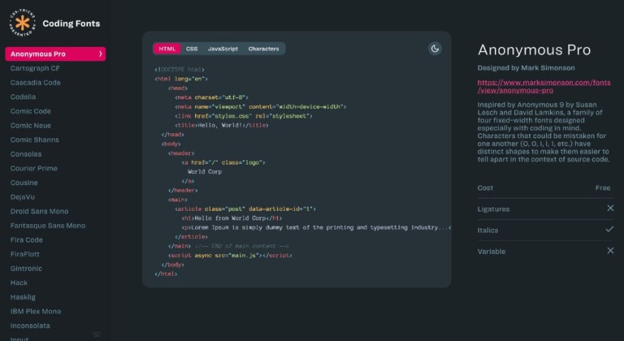Select Consolas font
This screenshot has width=624, height=341.
tap(26, 154)
